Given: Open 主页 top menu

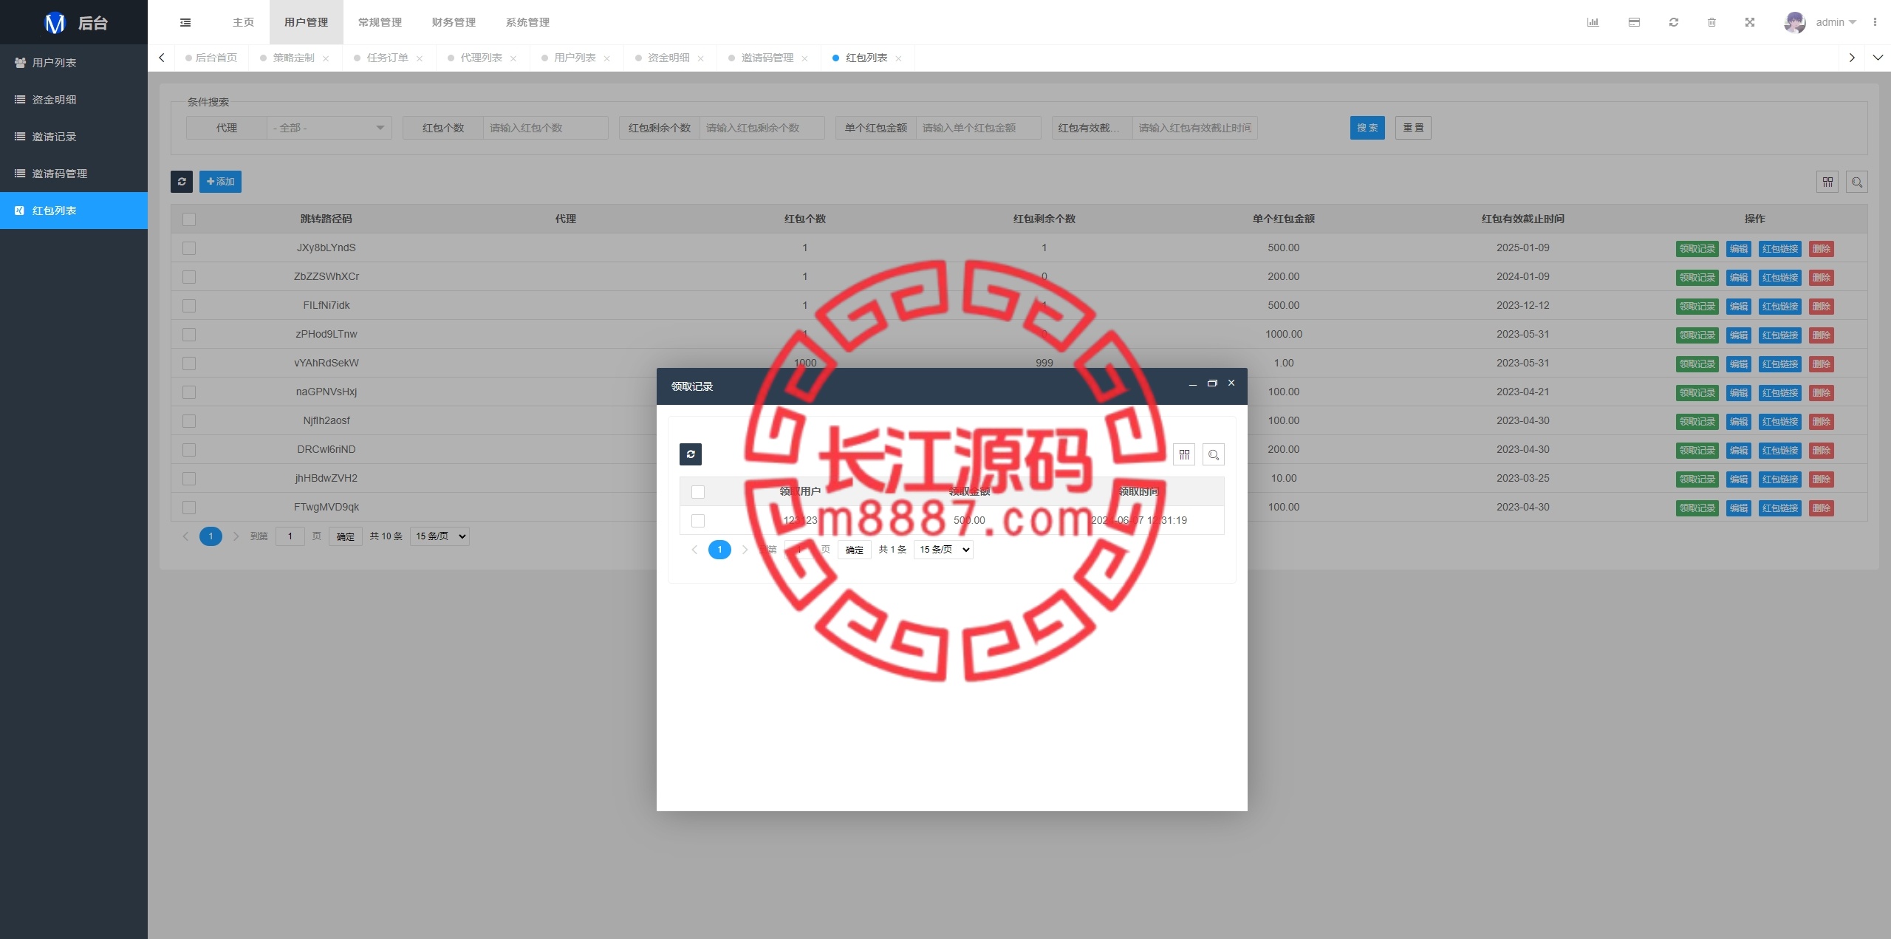Looking at the screenshot, I should 243,22.
